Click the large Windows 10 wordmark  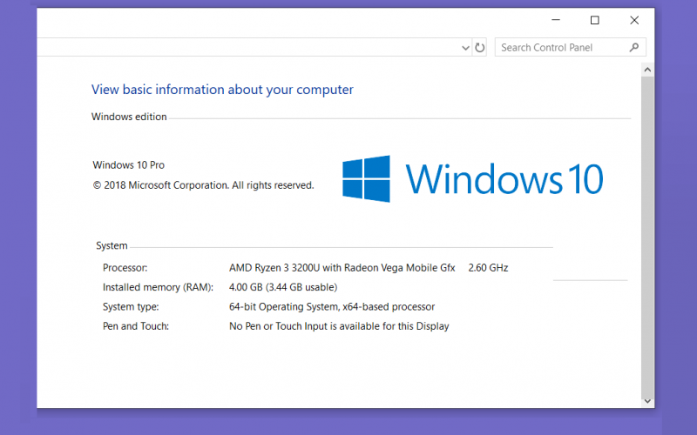[504, 178]
